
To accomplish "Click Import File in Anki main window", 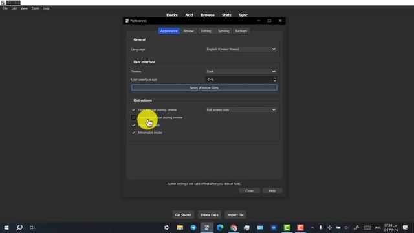I will [235, 215].
